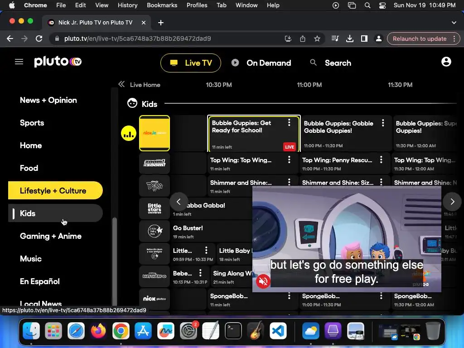Advance guide timeline with right arrow

[x=452, y=202]
